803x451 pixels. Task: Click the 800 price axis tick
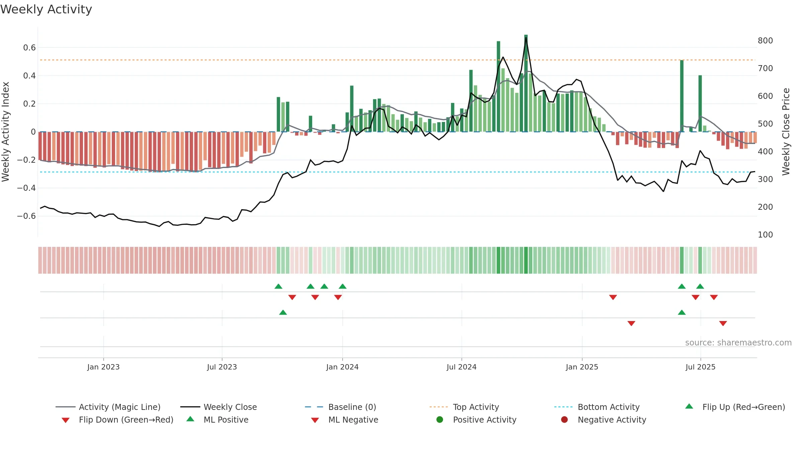pyautogui.click(x=765, y=40)
